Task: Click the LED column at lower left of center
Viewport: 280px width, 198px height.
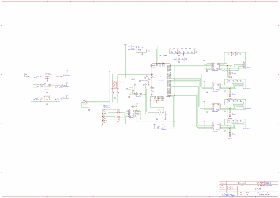Action: pos(105,116)
